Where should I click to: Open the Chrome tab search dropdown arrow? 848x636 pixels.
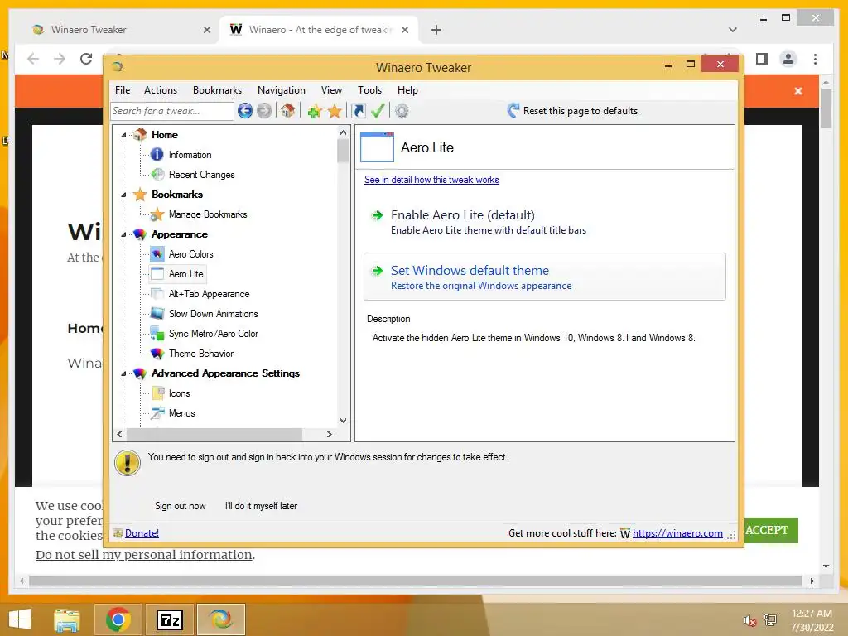click(x=733, y=30)
